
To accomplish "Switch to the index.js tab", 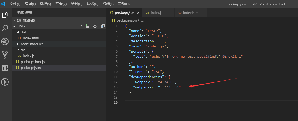I will tap(158, 13).
